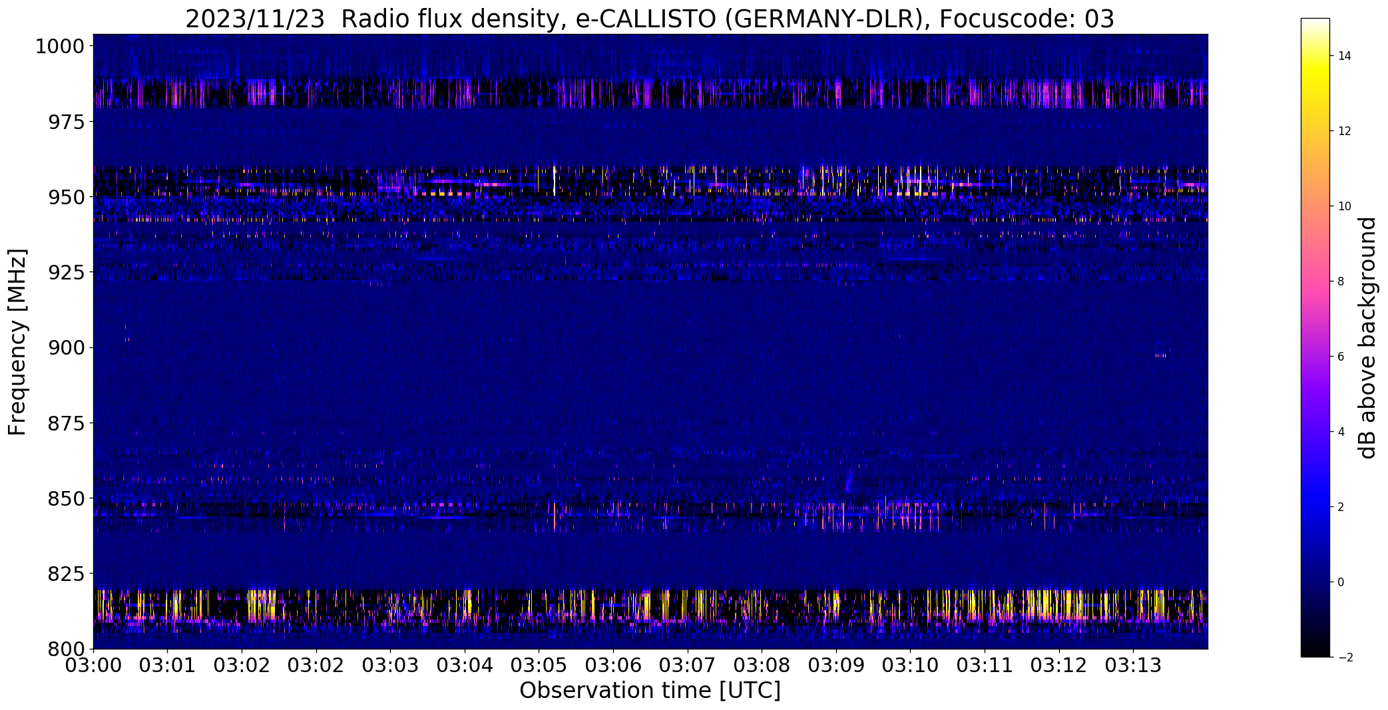1388x710 pixels.
Task: Click the colorbar tick labeled 6
Action: point(1341,357)
